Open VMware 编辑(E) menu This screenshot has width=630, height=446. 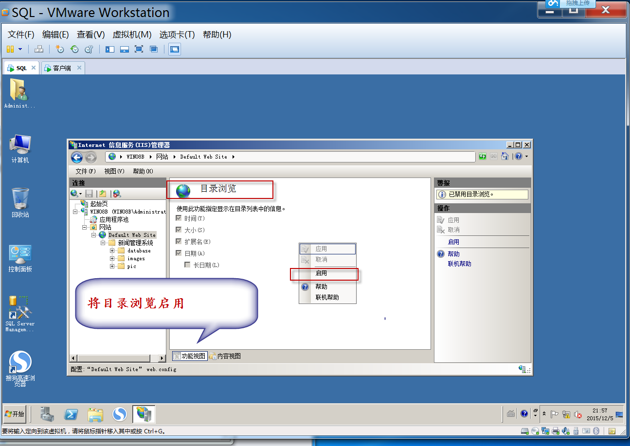point(55,35)
